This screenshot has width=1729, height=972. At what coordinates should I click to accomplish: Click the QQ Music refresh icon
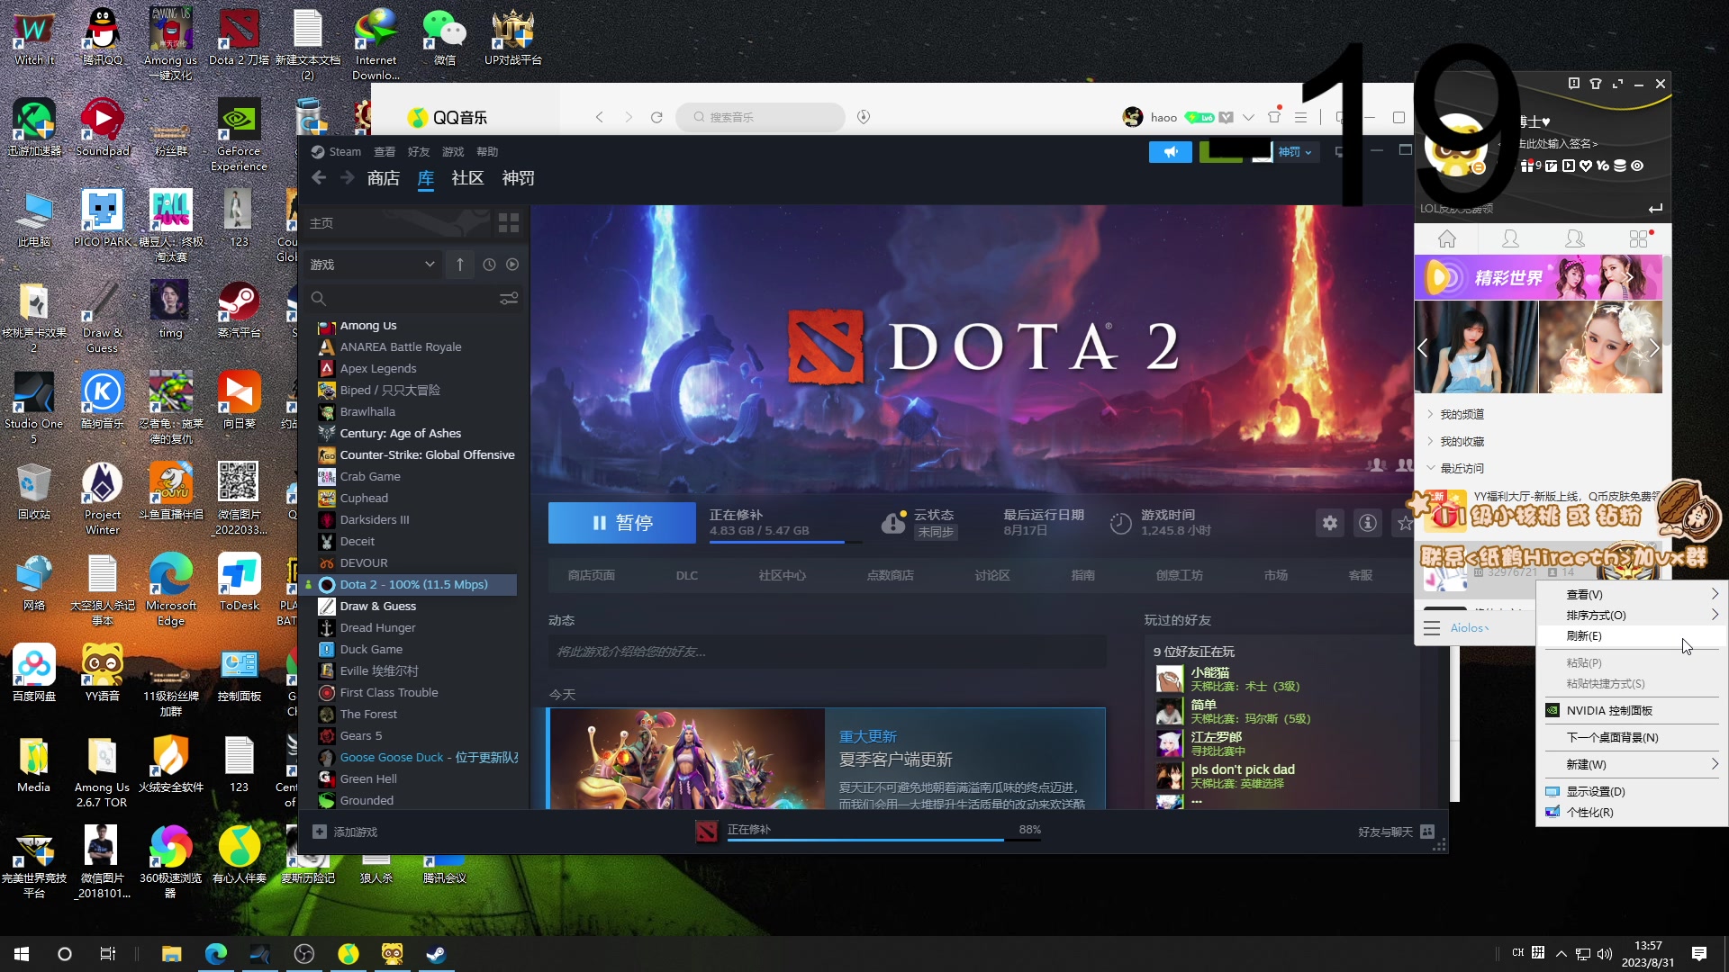tap(656, 117)
